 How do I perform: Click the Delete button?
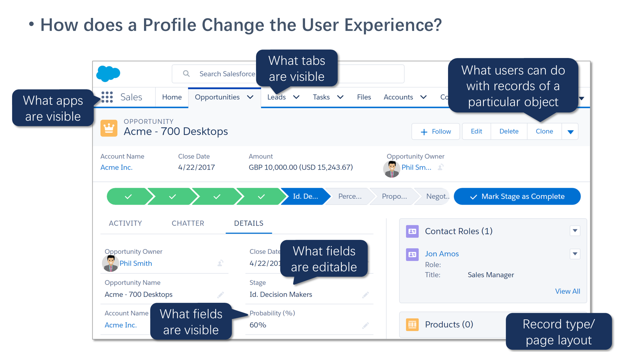point(509,132)
